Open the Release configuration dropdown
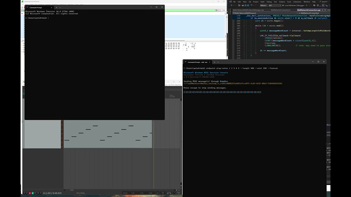Image resolution: width=351 pixels, height=197 pixels. pyautogui.click(x=264, y=5)
